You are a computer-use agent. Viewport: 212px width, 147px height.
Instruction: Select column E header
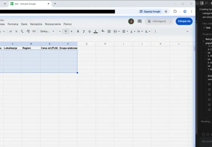pos(49,44)
